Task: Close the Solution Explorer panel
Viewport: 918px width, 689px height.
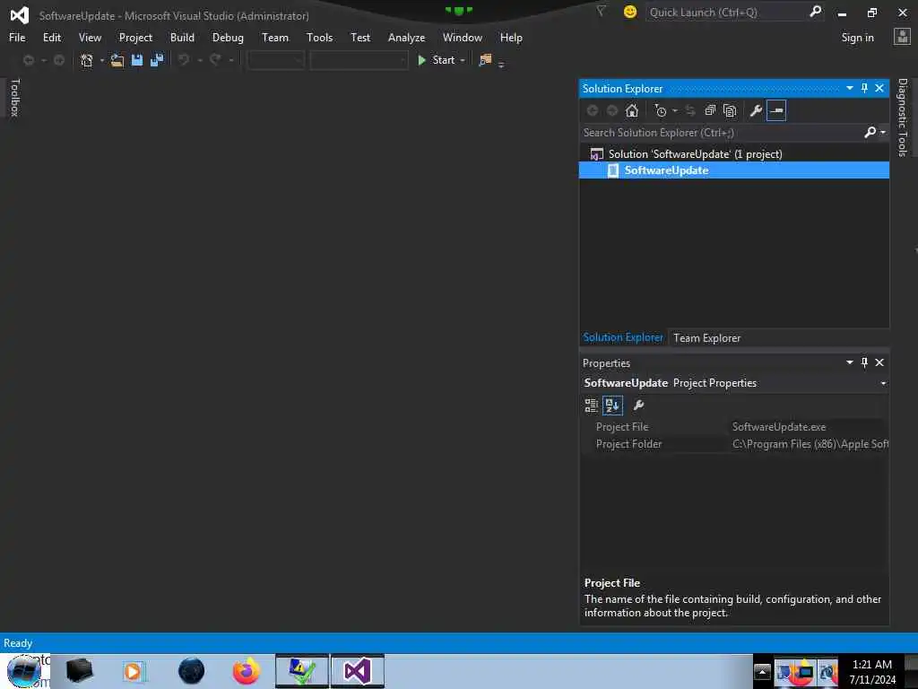Action: pyautogui.click(x=879, y=88)
